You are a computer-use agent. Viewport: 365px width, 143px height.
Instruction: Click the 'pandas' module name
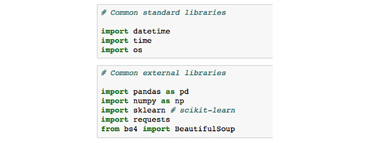pyautogui.click(x=147, y=92)
